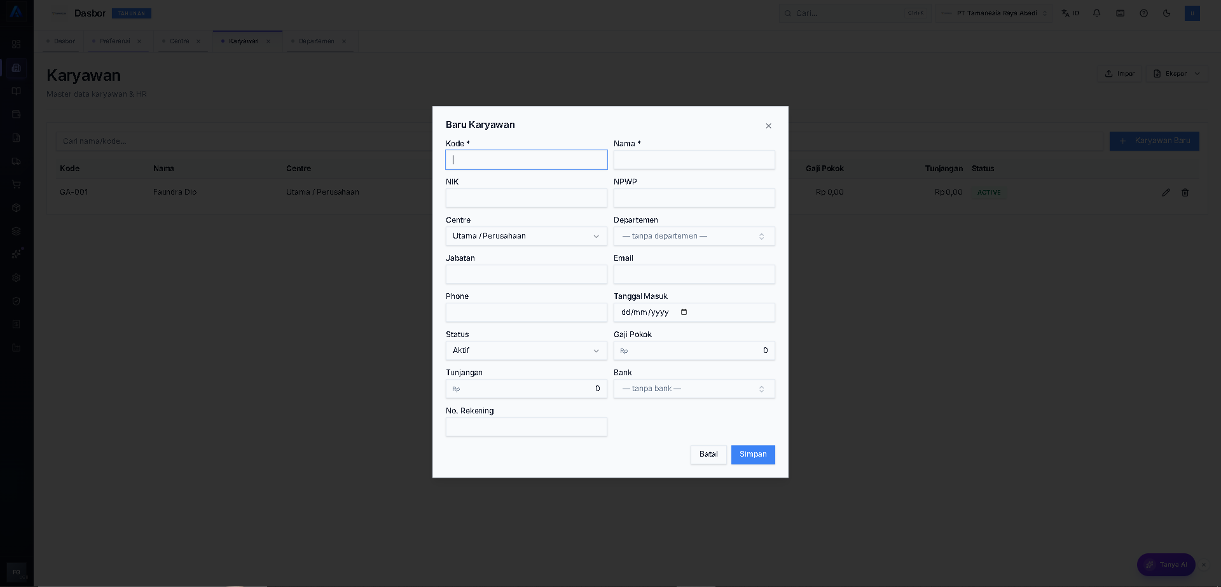Focus the Gaji Pokok amount field
The height and width of the screenshot is (587, 1221).
tap(694, 350)
